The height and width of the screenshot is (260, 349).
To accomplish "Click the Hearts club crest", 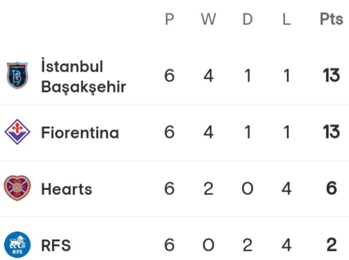I will pyautogui.click(x=17, y=188).
